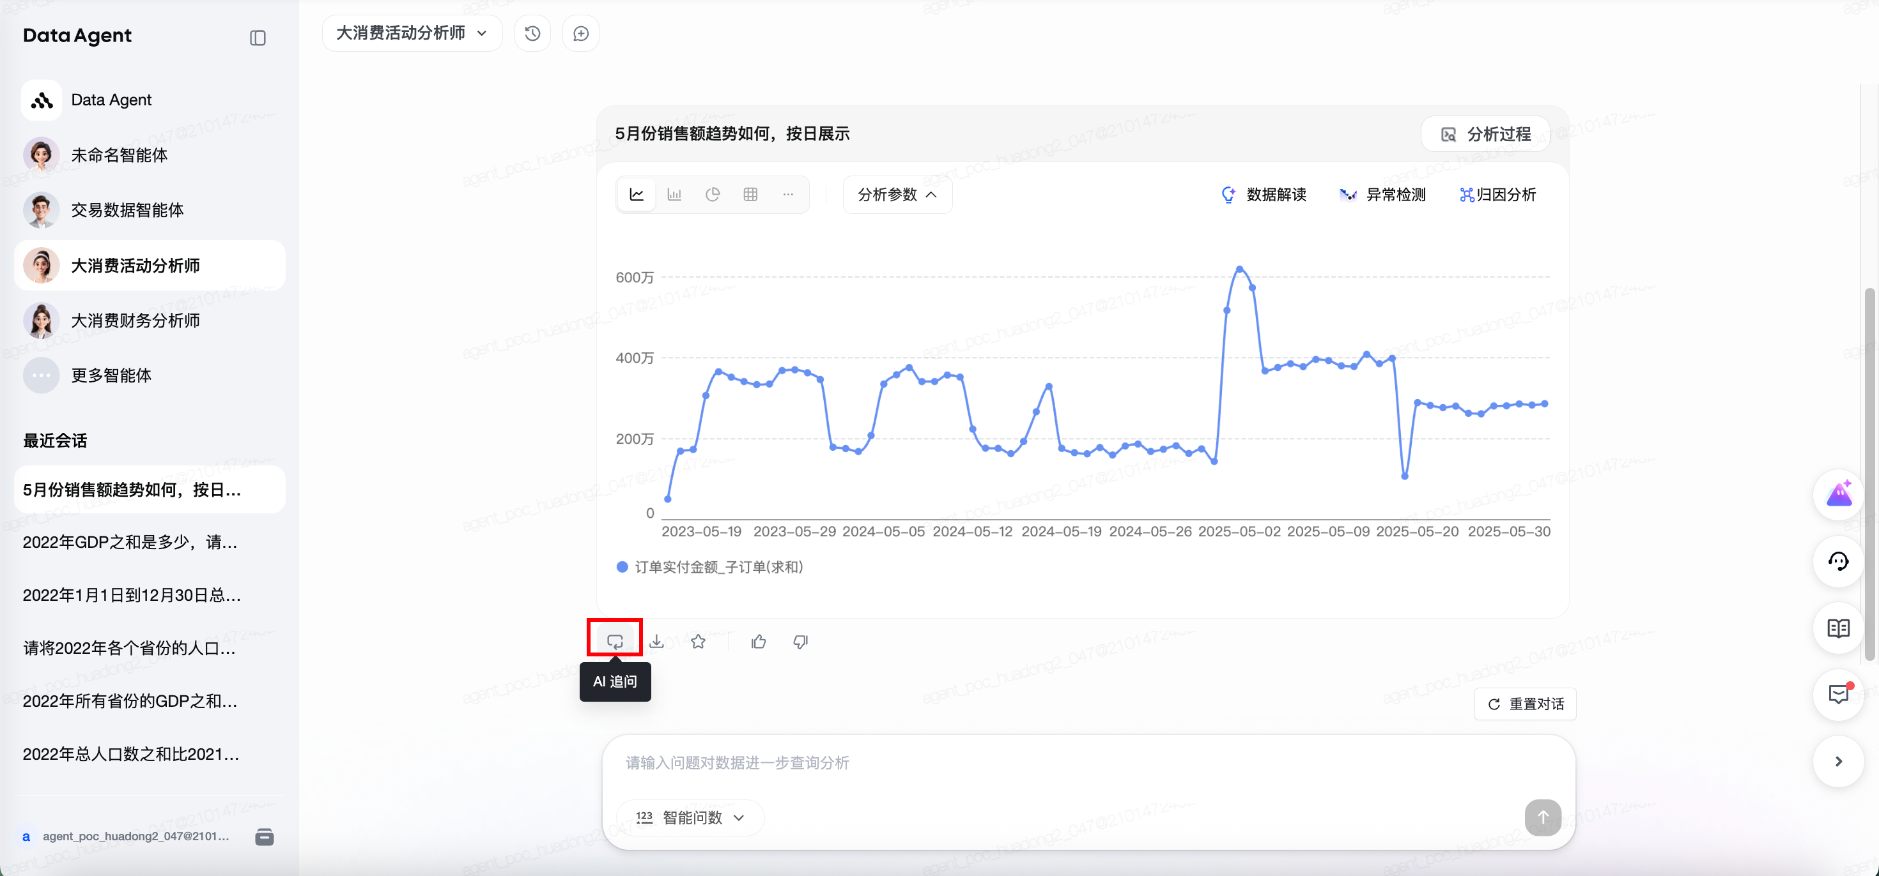The image size is (1879, 876).
Task: Select 交易数据智能体 in sidebar
Action: 127,210
